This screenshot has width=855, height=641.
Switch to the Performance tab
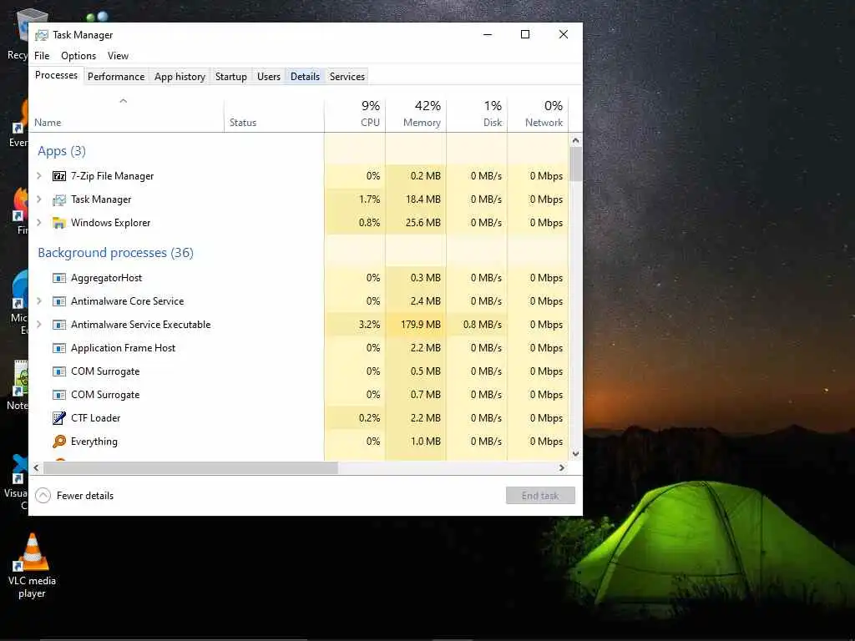(116, 76)
